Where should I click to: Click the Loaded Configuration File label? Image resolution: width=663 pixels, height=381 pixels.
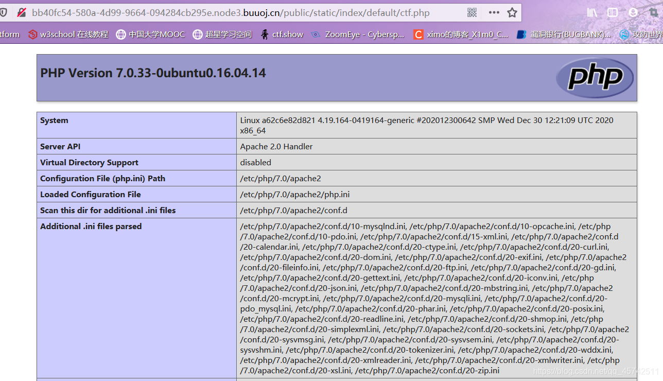[x=91, y=195]
